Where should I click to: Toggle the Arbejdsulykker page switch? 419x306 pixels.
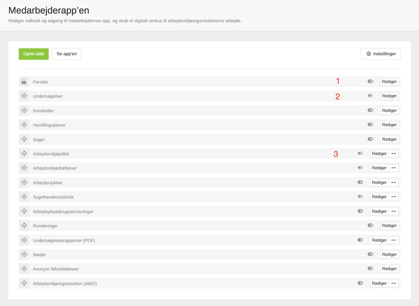tap(360, 182)
